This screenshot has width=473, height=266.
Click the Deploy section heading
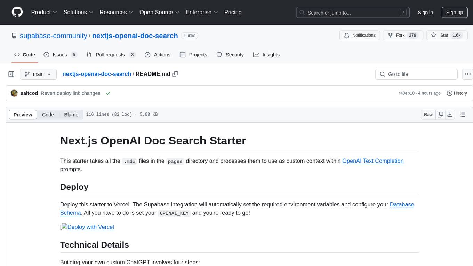pyautogui.click(x=74, y=187)
